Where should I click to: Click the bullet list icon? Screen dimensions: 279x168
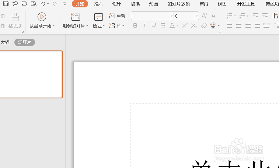coord(230,16)
